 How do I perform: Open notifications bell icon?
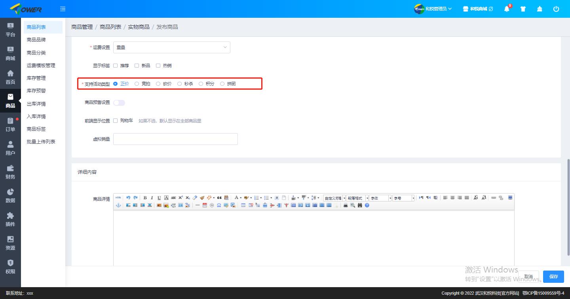pyautogui.click(x=507, y=9)
